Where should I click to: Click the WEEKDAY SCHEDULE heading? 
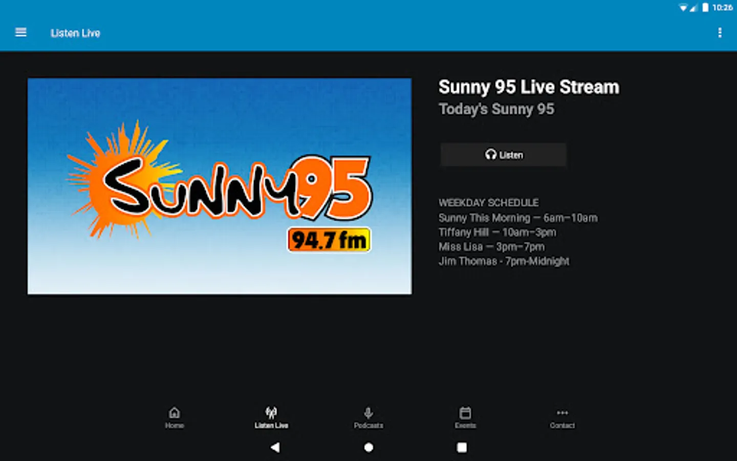coord(488,203)
